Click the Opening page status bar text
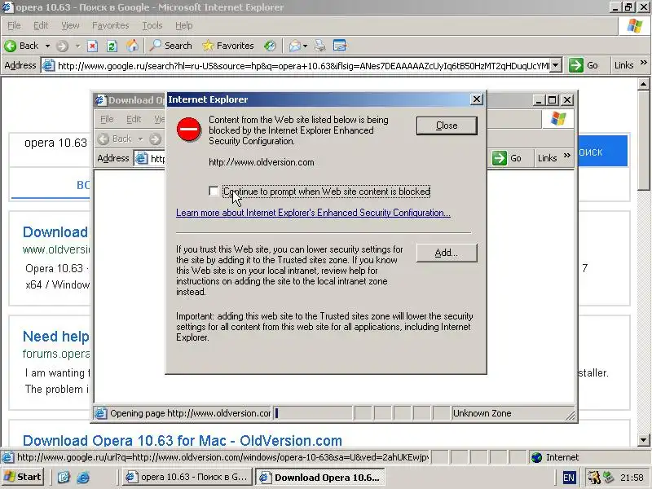 coord(190,413)
